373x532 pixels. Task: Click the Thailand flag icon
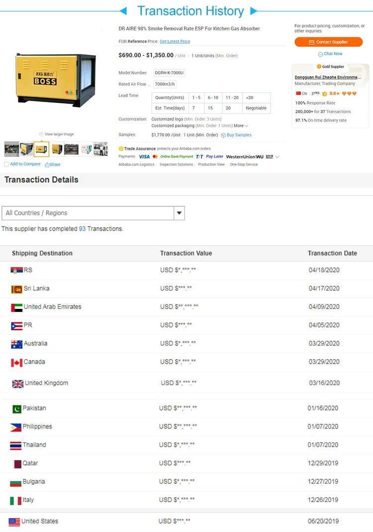[x=16, y=446]
